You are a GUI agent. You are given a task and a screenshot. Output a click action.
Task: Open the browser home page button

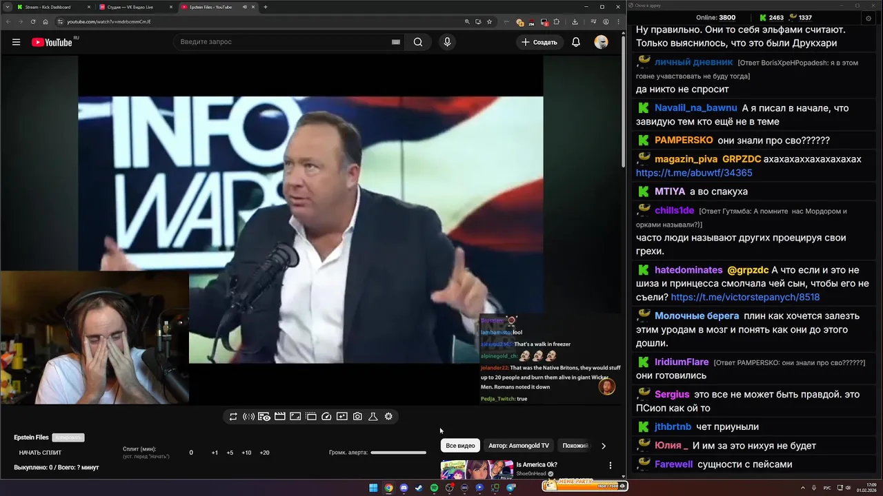(46, 21)
